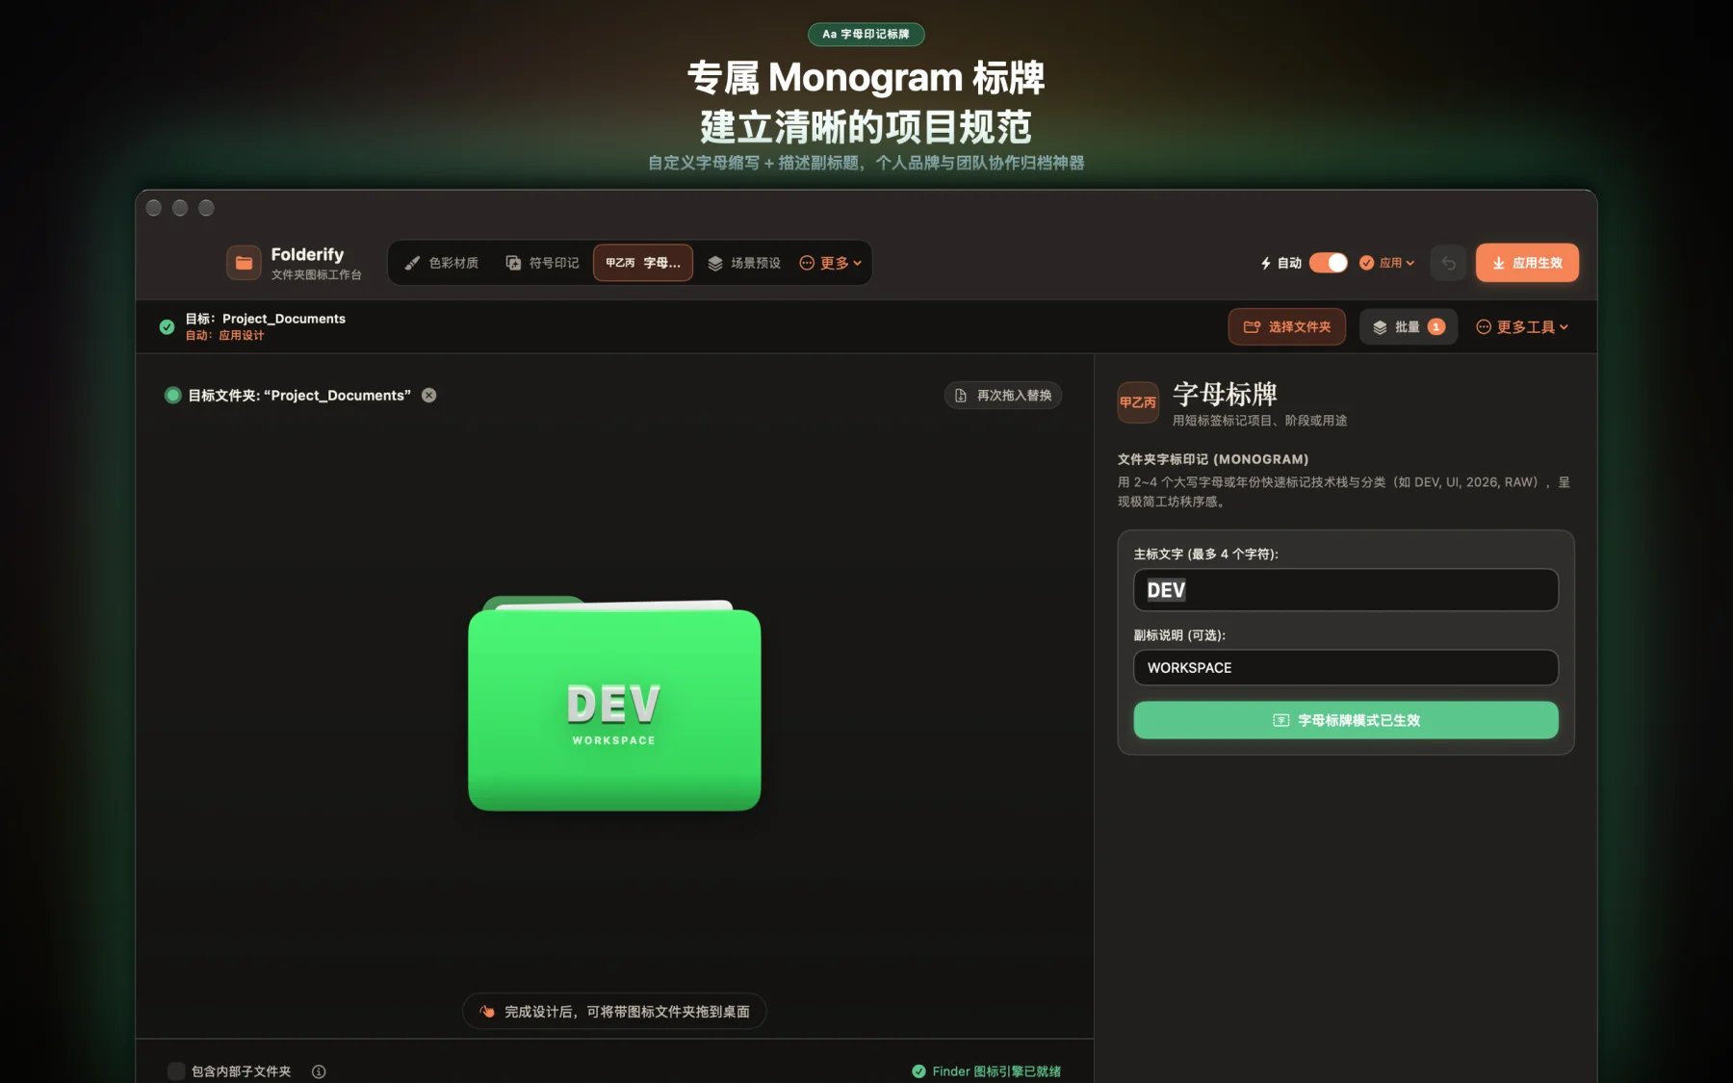Viewport: 1733px width, 1083px height.
Task: Click the stamp icon on 符号印记
Action: 513,263
